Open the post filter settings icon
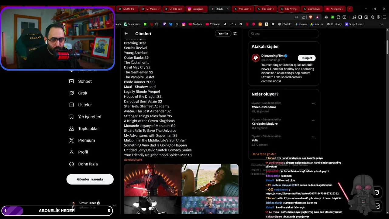This screenshot has height=219, width=389. (235, 33)
